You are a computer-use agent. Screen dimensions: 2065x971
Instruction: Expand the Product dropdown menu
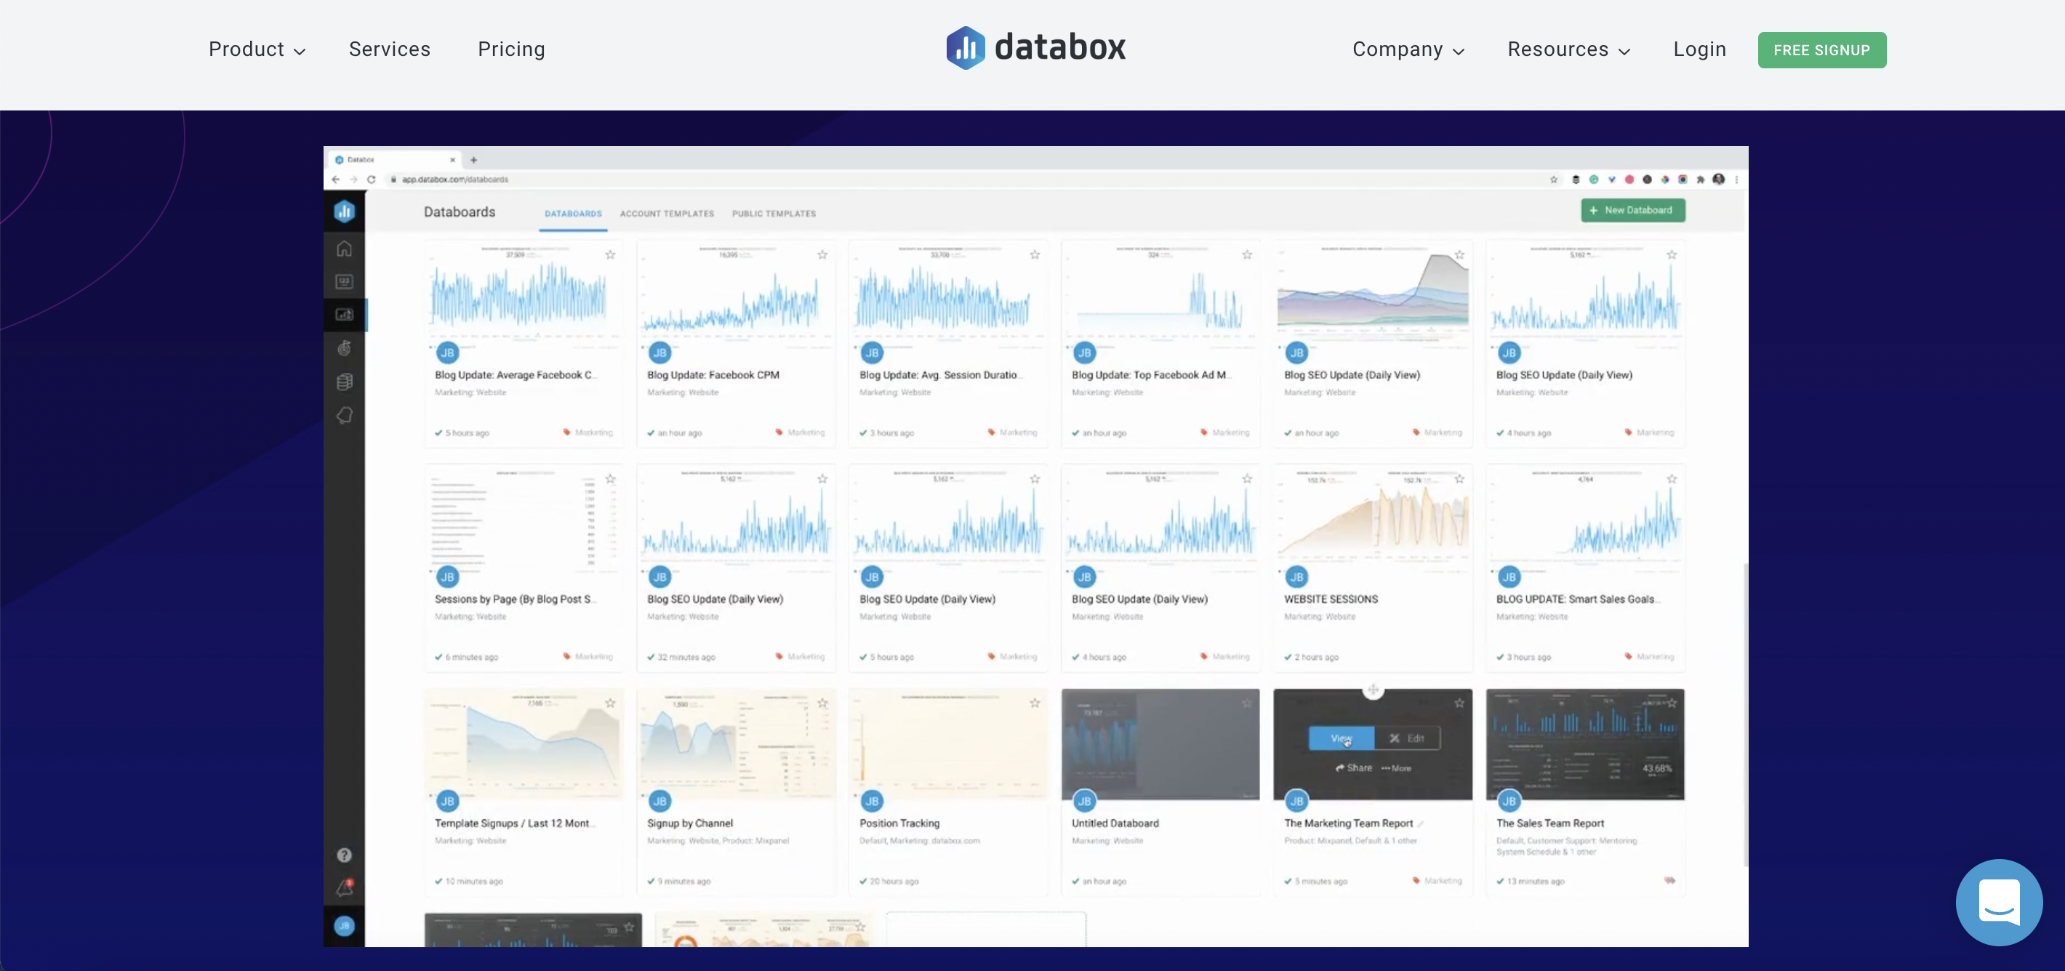[257, 49]
